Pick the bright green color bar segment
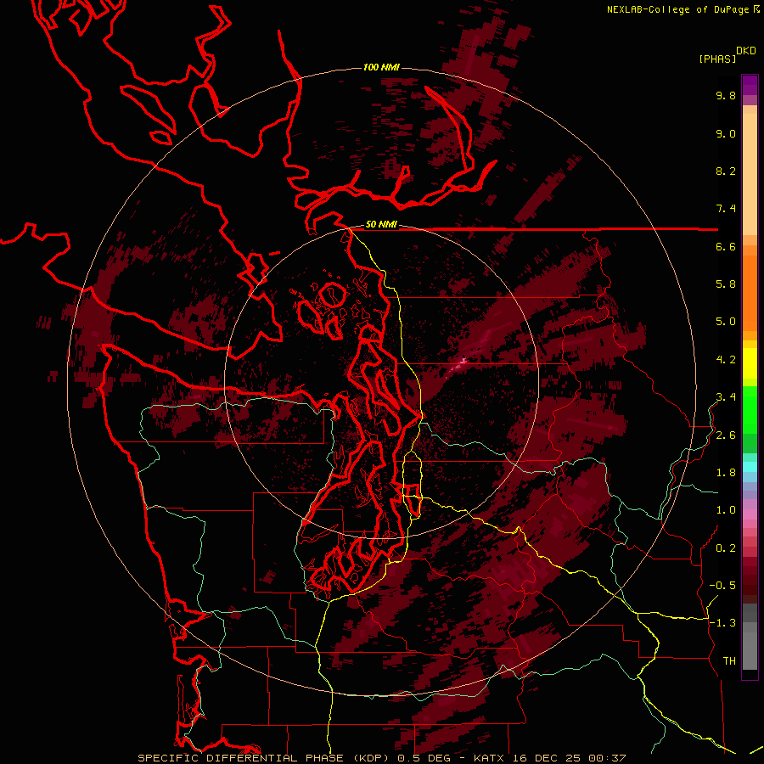 (x=750, y=410)
